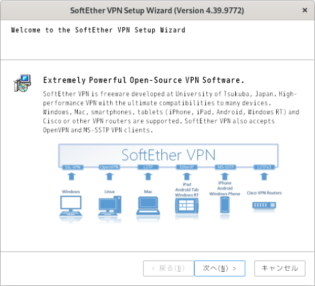Screen dimensions: 315x286
Task: Click the Cisco VPN Routers label
Action: point(264,193)
